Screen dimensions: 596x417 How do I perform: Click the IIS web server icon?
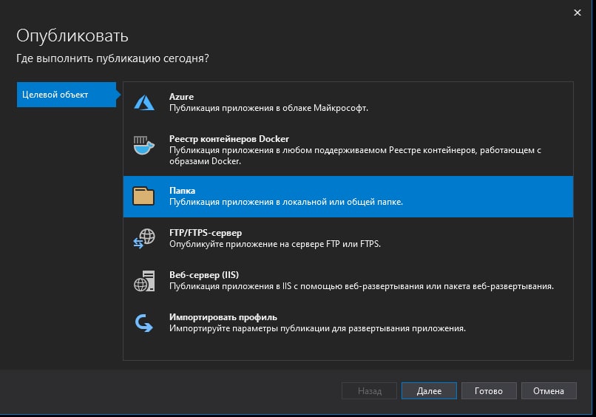144,281
